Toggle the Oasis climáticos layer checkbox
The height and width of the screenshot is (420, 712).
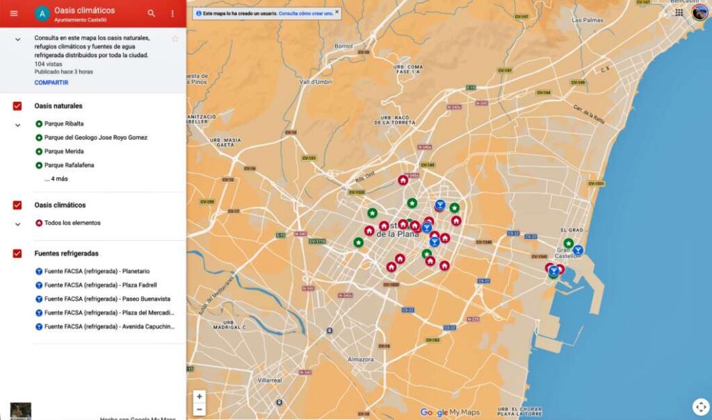17,205
